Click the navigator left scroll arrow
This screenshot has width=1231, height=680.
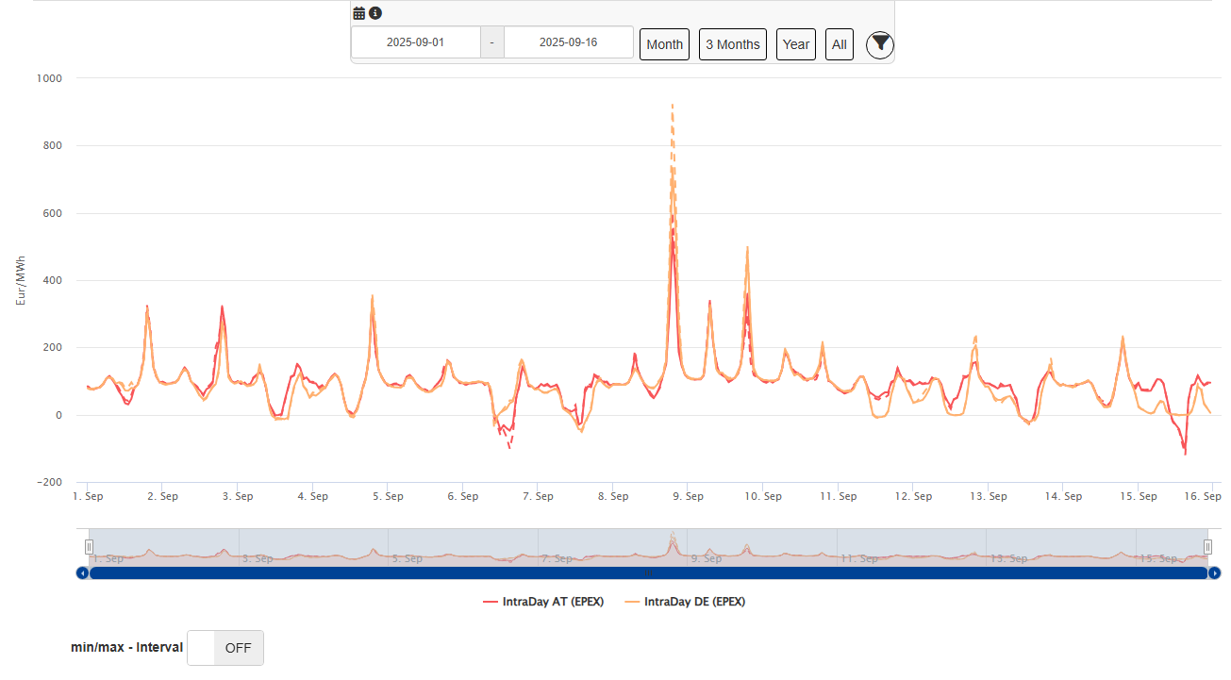(x=83, y=572)
